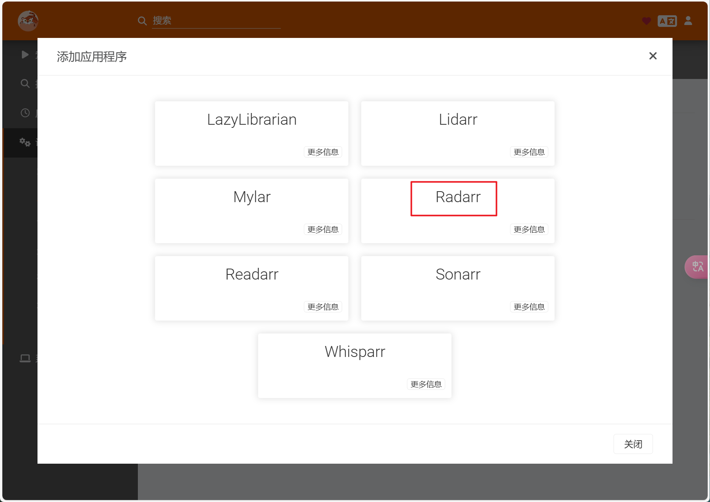Open 更多信息 link for Lidarr

tap(529, 152)
